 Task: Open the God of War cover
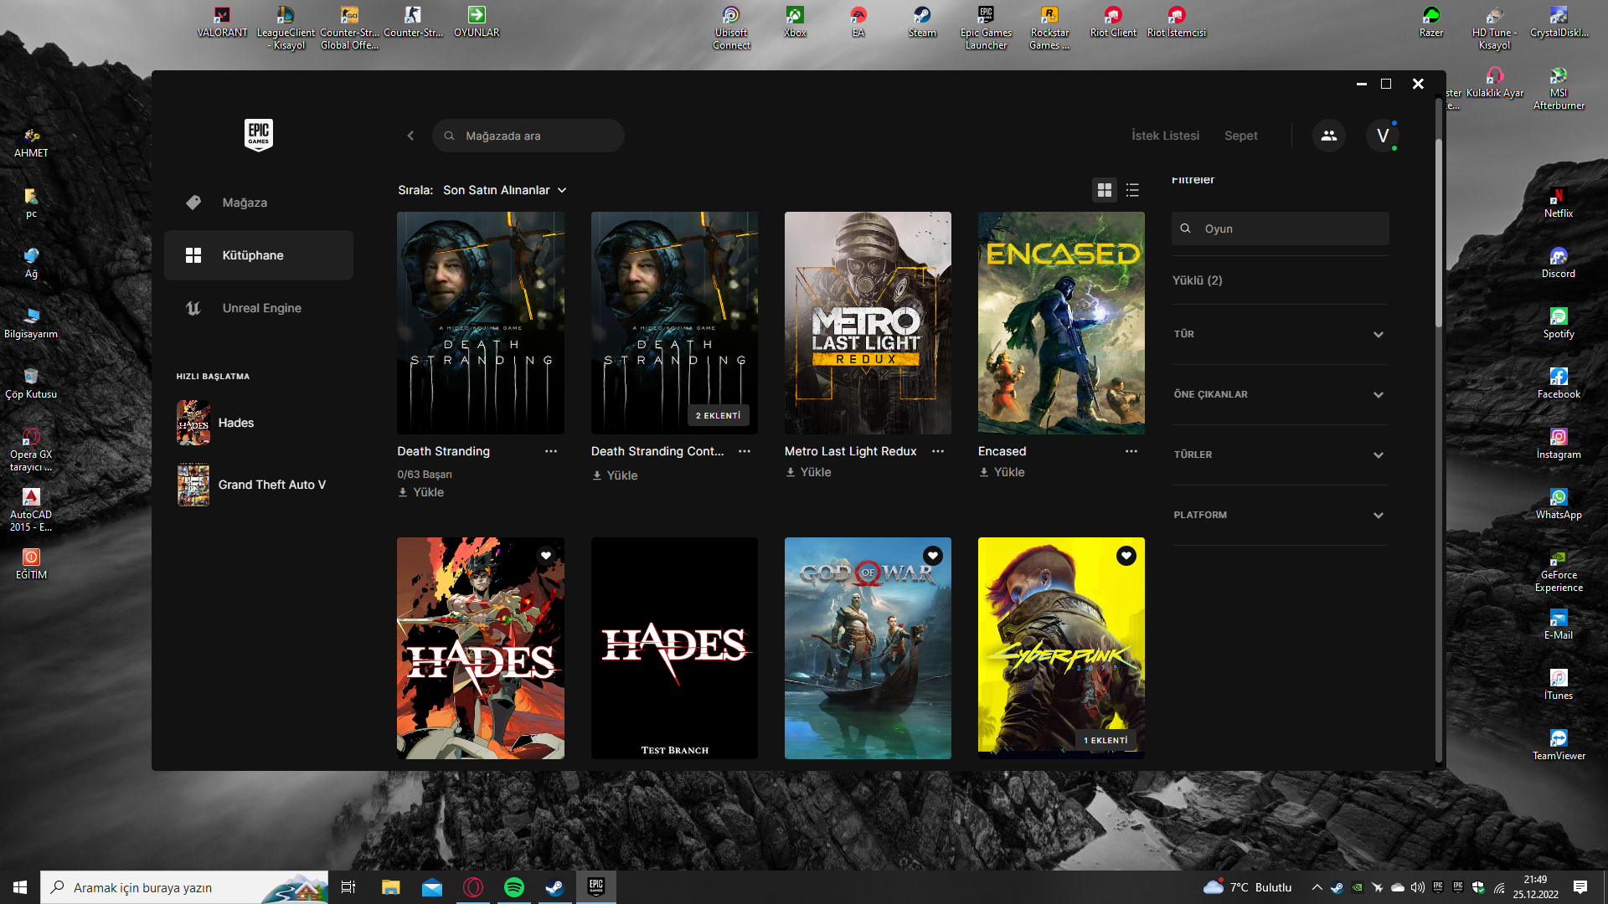pos(868,649)
